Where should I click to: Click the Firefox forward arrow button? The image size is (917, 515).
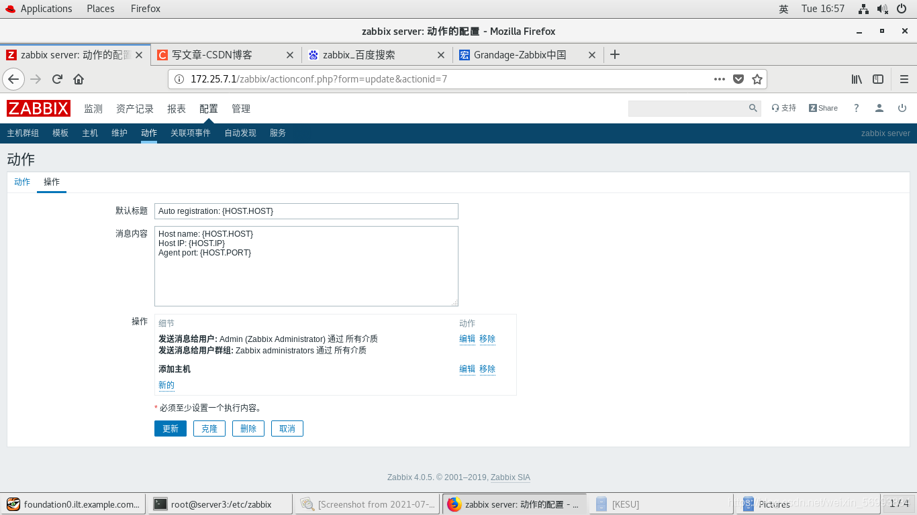point(36,79)
